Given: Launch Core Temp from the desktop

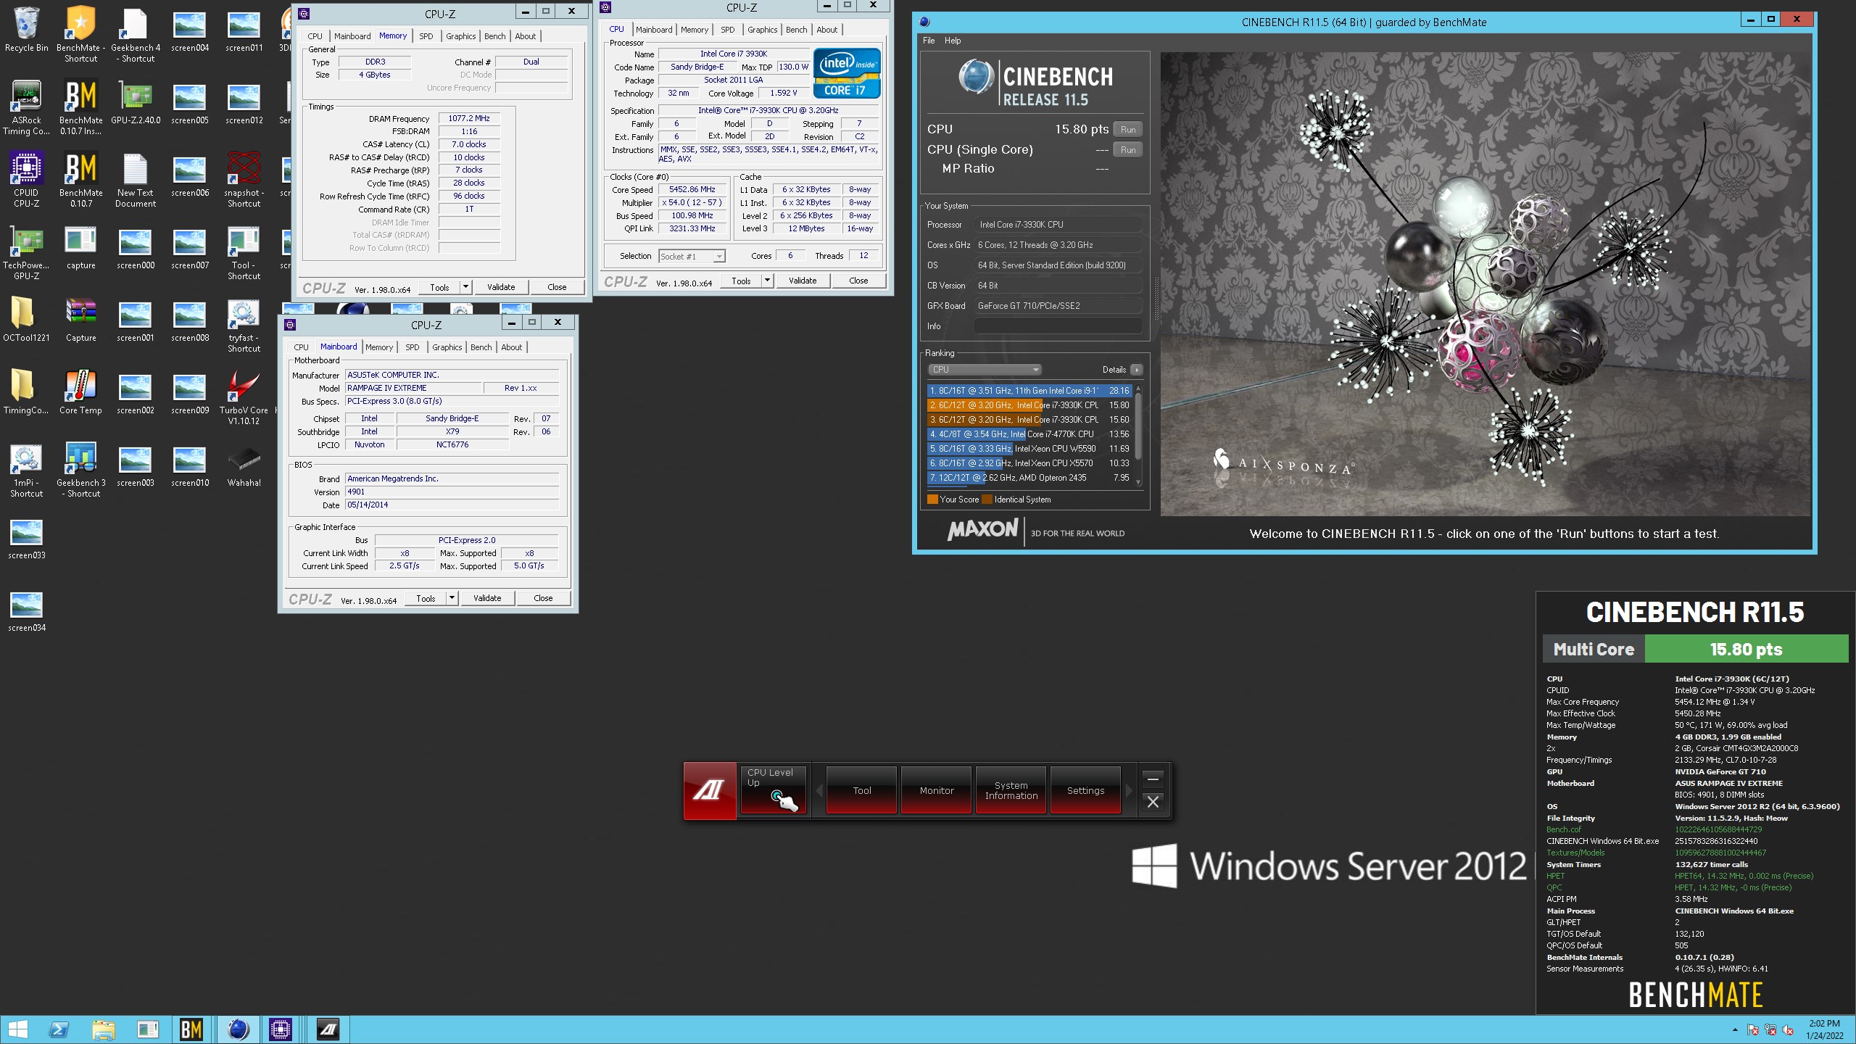Looking at the screenshot, I should tap(80, 391).
